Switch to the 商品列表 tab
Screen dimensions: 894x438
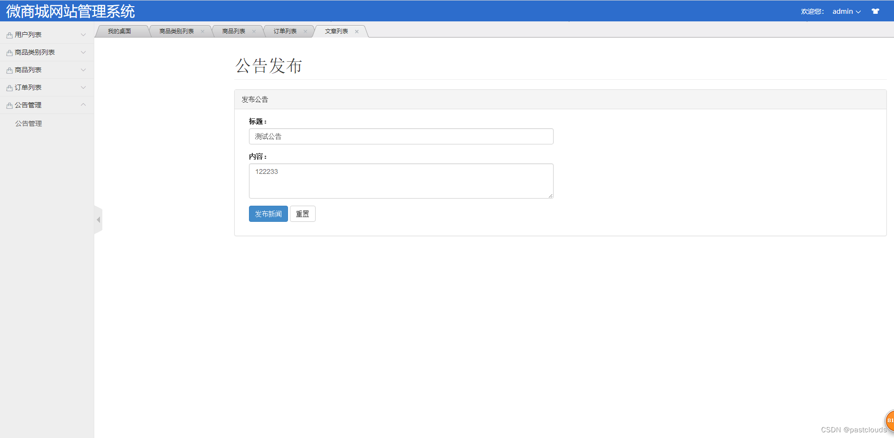pos(234,31)
